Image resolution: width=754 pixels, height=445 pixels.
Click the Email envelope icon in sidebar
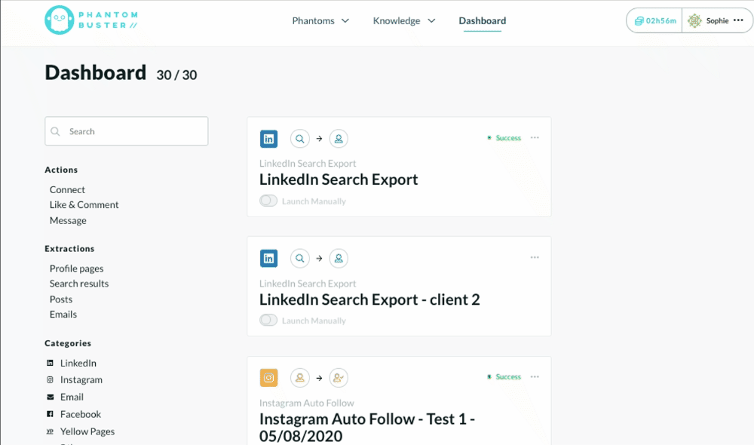point(50,397)
